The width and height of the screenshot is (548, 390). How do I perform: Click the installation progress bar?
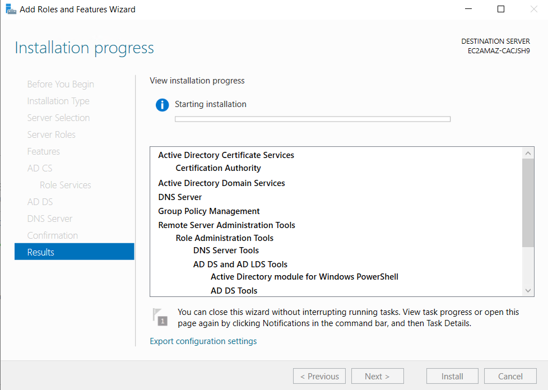tap(313, 119)
